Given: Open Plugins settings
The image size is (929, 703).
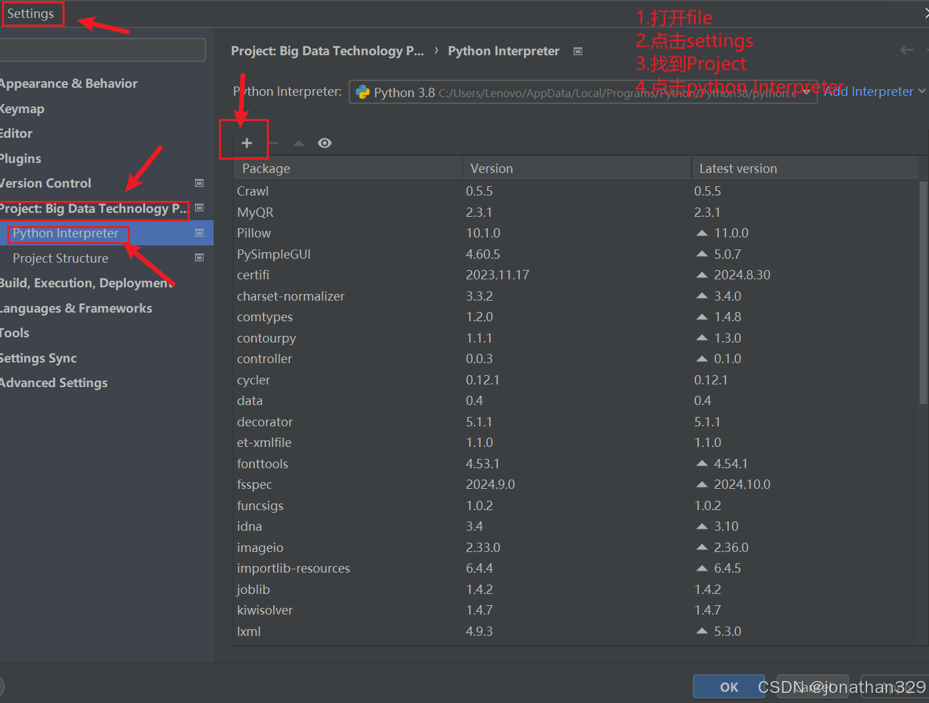Looking at the screenshot, I should pos(21,158).
